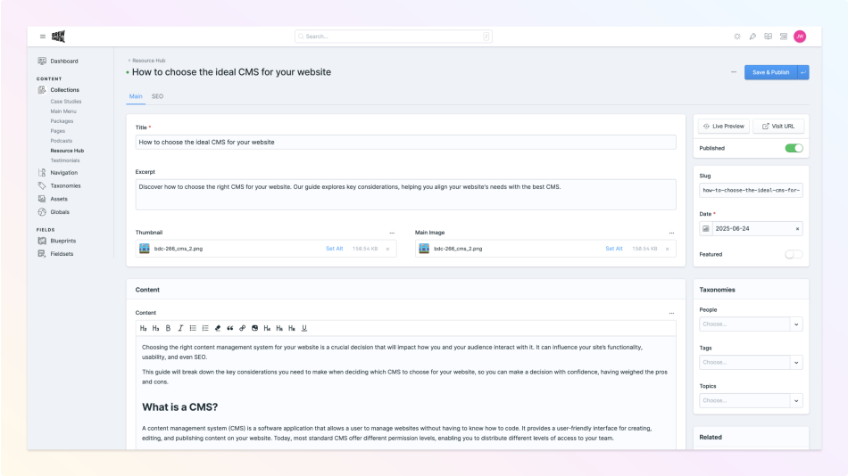Viewport: 848px width, 476px height.
Task: Click the hamburger menu icon beside the logo
Action: tap(42, 37)
